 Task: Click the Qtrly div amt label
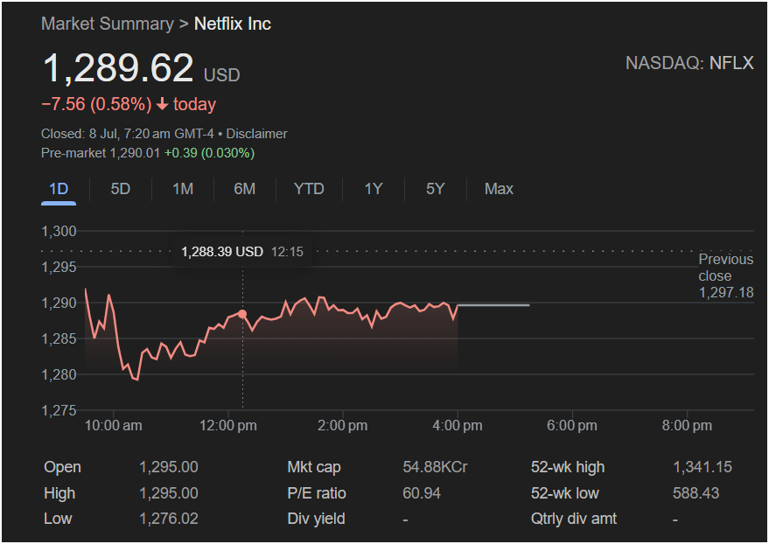(574, 519)
